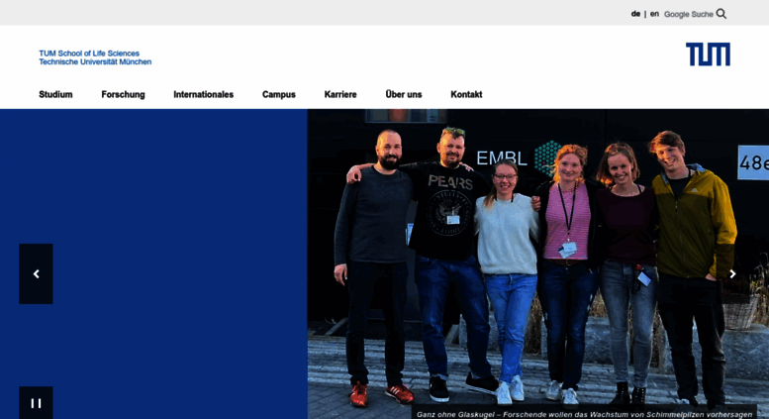The height and width of the screenshot is (419, 769).
Task: Open the Kontakt menu
Action: (x=466, y=94)
